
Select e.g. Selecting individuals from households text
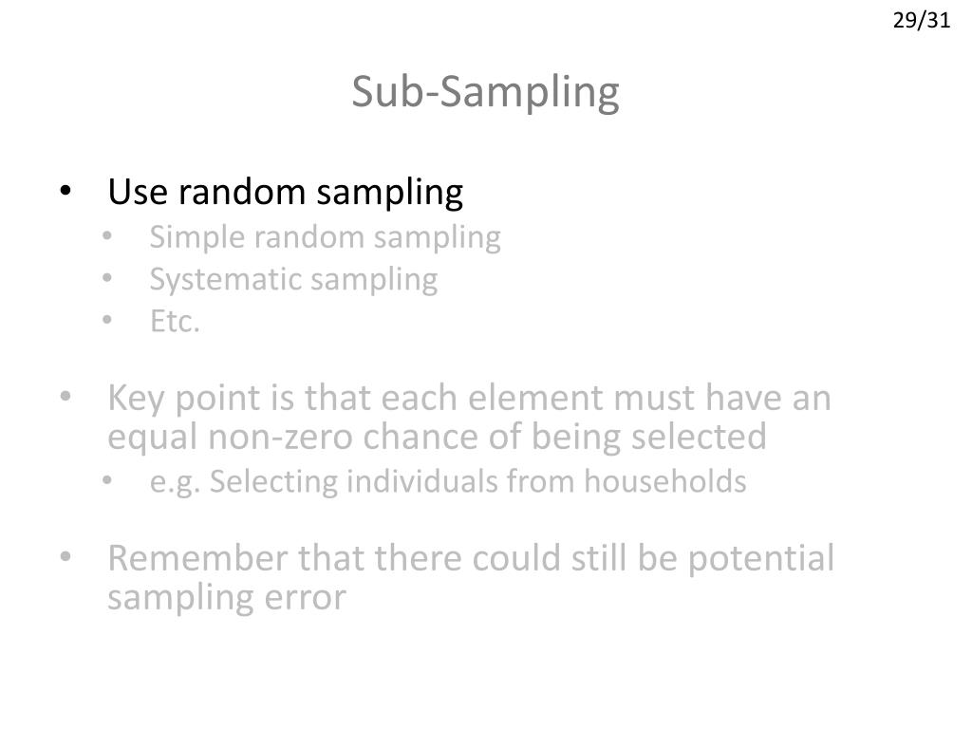pos(448,482)
